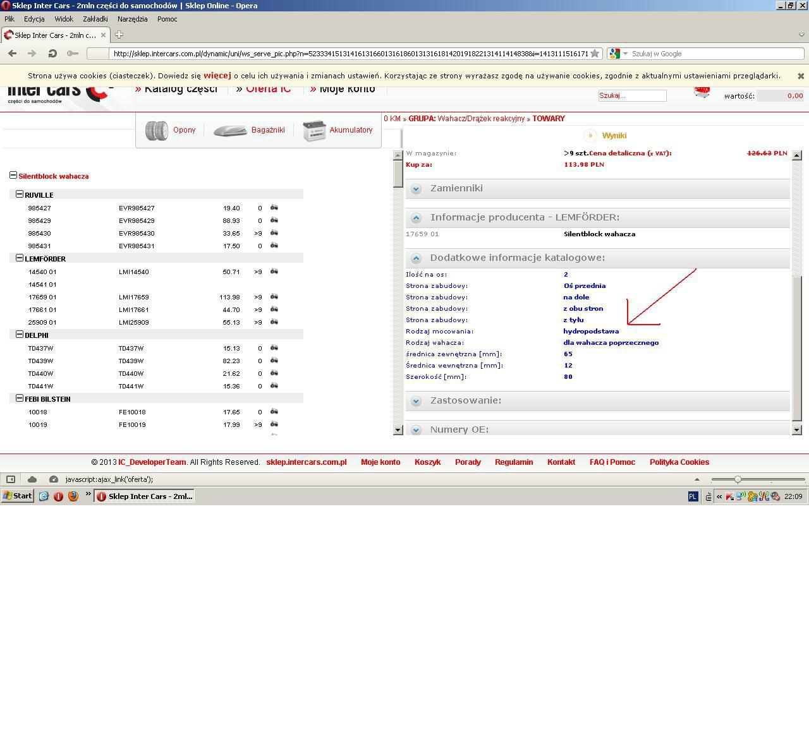Image resolution: width=809 pixels, height=756 pixels.
Task: Open the Zakładki menu
Action: [x=95, y=19]
